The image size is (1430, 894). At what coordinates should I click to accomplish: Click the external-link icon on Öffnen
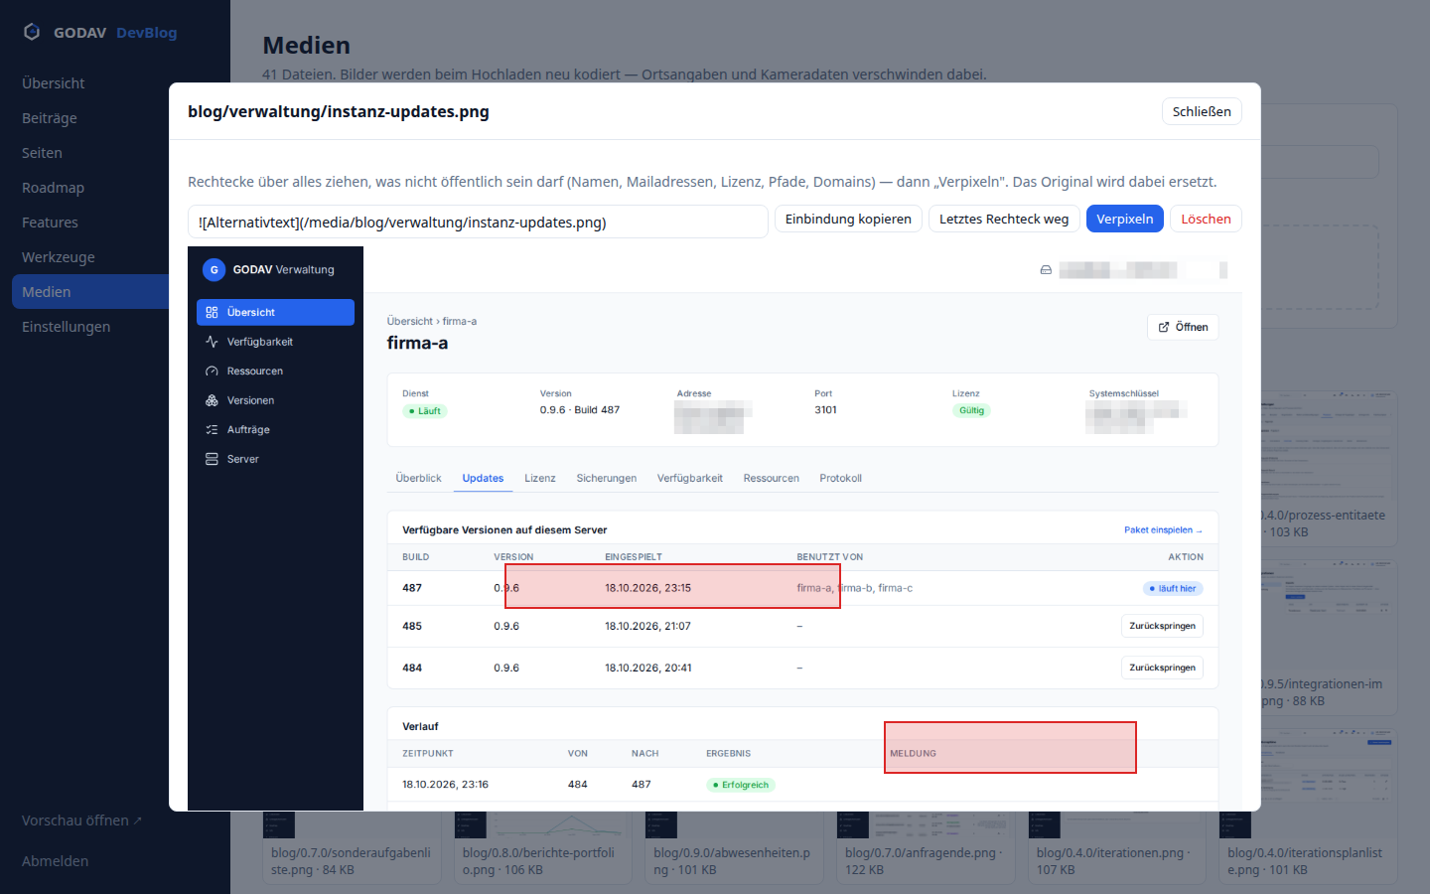(x=1164, y=327)
